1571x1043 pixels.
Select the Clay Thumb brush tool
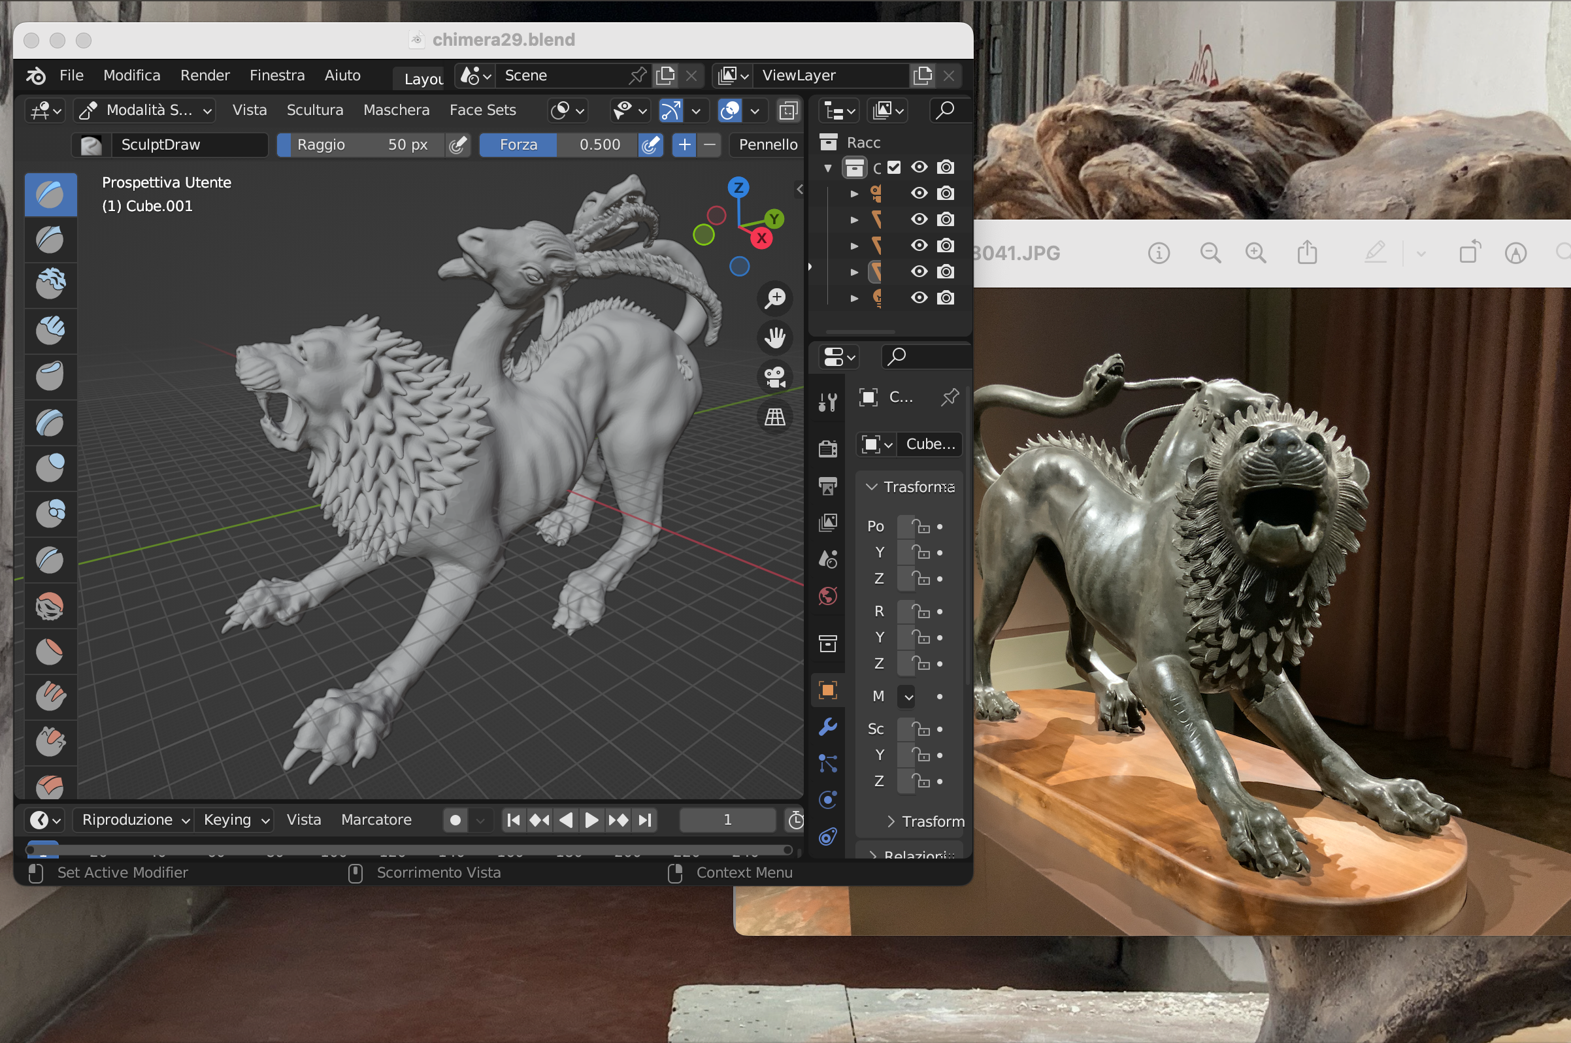point(50,376)
